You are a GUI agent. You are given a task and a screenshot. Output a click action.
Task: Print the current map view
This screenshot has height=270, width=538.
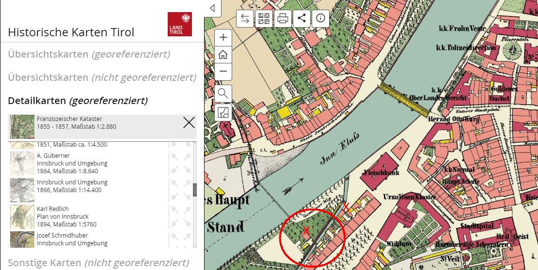click(283, 18)
